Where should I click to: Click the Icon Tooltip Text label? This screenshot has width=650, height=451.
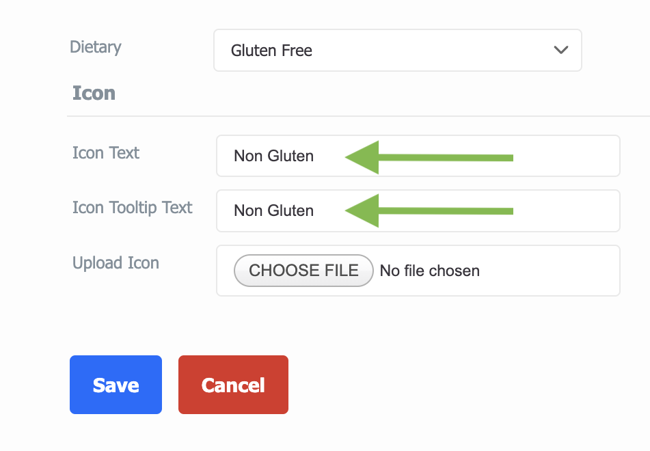tap(132, 208)
